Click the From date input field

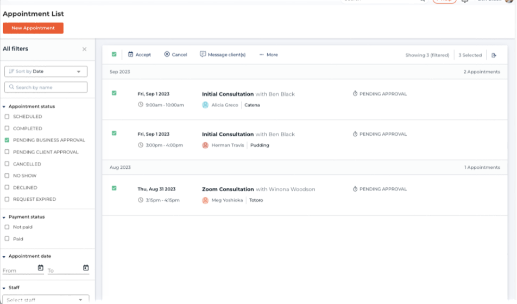[x=19, y=270]
